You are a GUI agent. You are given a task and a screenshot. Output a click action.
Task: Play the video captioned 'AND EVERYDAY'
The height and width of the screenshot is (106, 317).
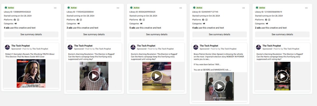click(x=220, y=87)
